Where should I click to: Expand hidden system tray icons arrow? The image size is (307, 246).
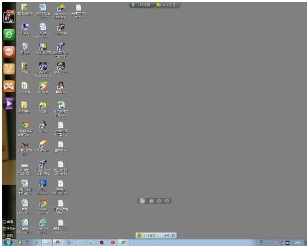tap(276, 243)
